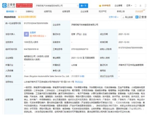Click the 纠错 link beside English name
Screen dimensions: 150x118
coord(82,76)
